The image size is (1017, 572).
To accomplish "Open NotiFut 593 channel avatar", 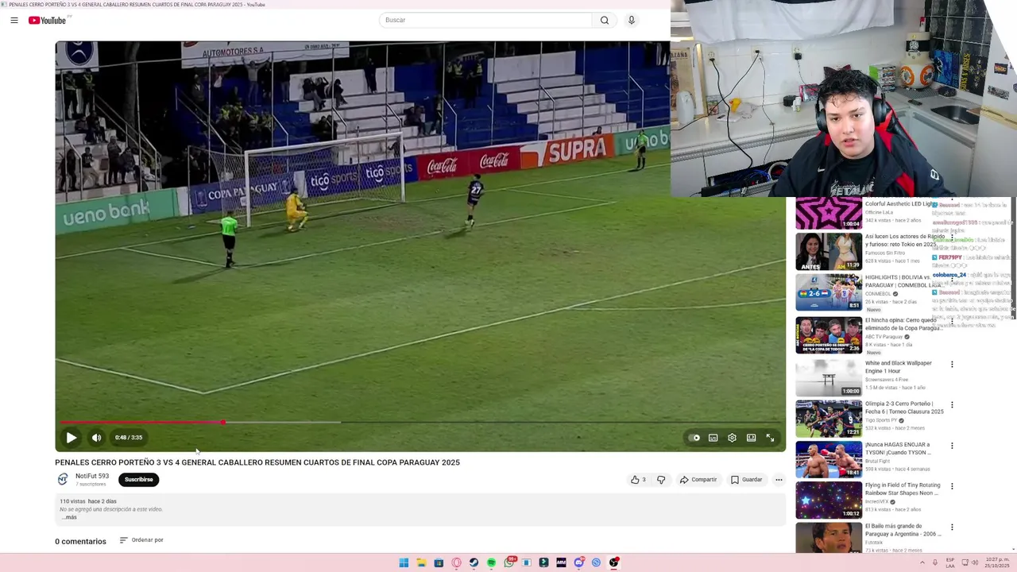I will click(x=63, y=479).
